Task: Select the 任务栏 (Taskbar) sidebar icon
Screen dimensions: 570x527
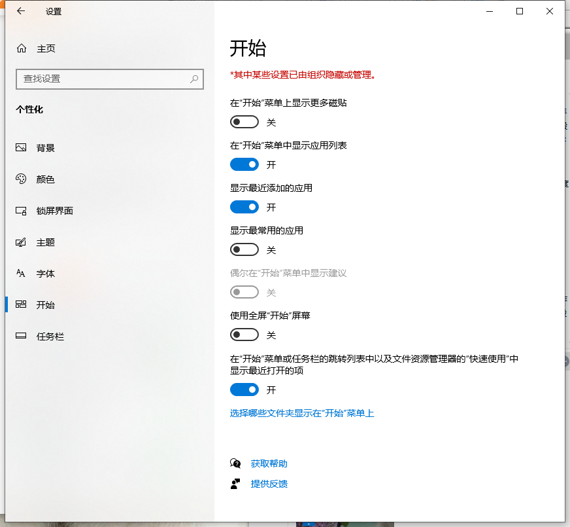Action: [x=22, y=336]
